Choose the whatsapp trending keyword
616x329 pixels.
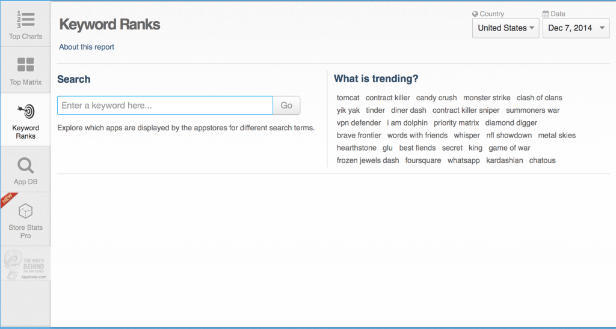click(x=463, y=161)
